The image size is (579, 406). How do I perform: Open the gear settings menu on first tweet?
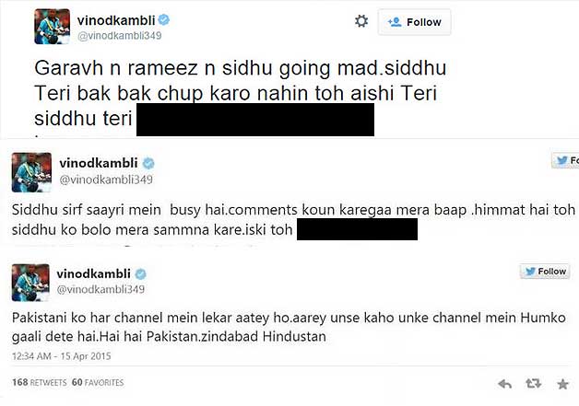[x=361, y=21]
